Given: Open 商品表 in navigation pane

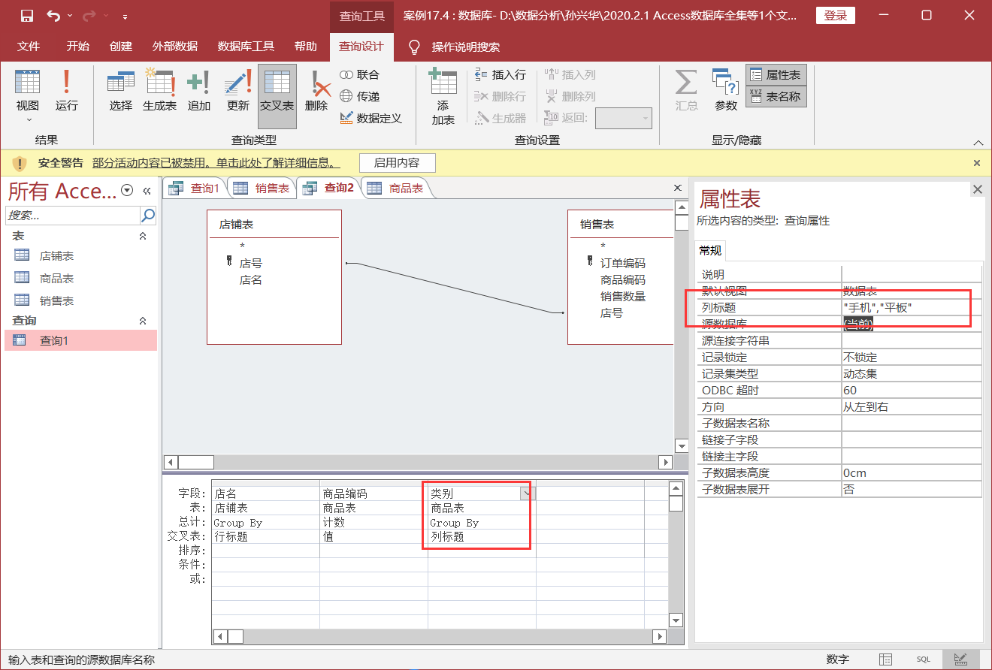Looking at the screenshot, I should pos(56,279).
